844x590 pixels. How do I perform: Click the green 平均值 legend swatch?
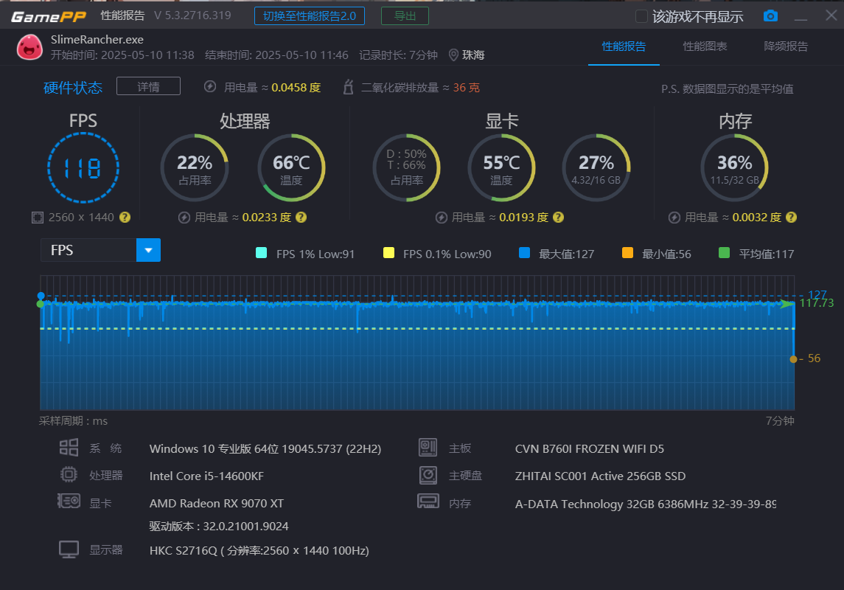point(724,253)
